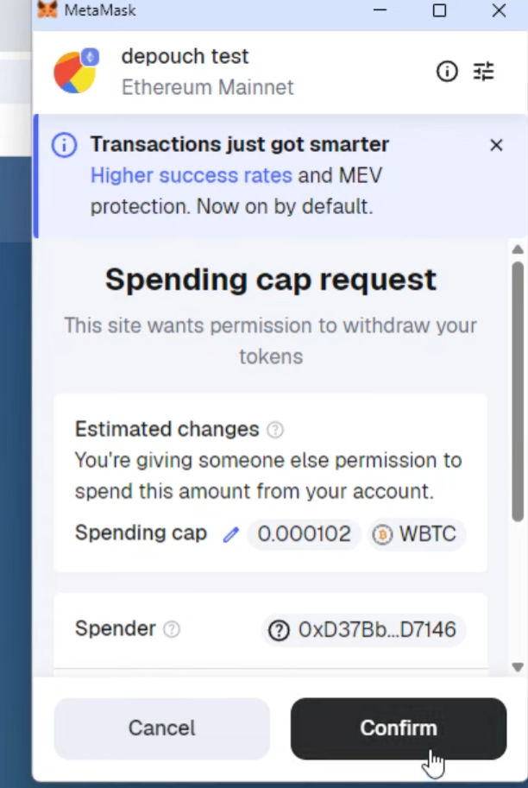Maximize the MetaMask window
This screenshot has height=788, width=528.
coord(439,10)
